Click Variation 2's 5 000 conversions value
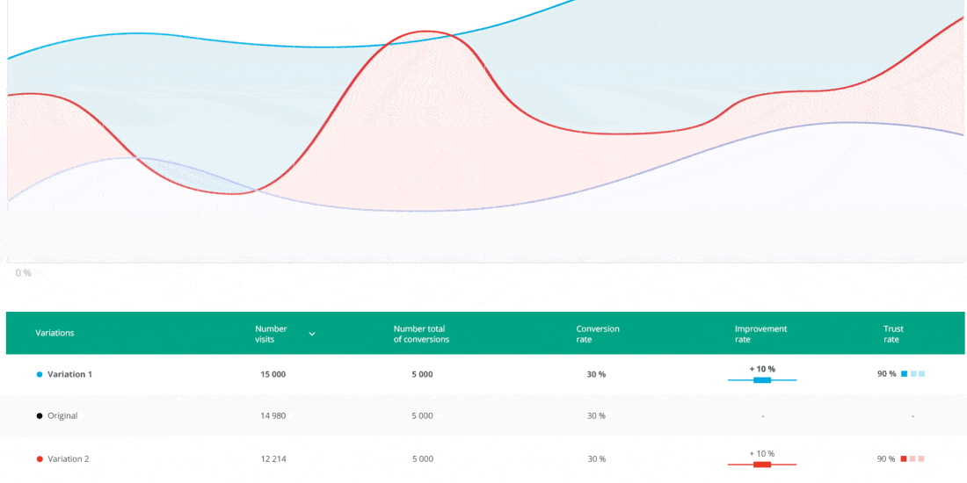Viewport: 967px width, 483px height. pyautogui.click(x=423, y=459)
